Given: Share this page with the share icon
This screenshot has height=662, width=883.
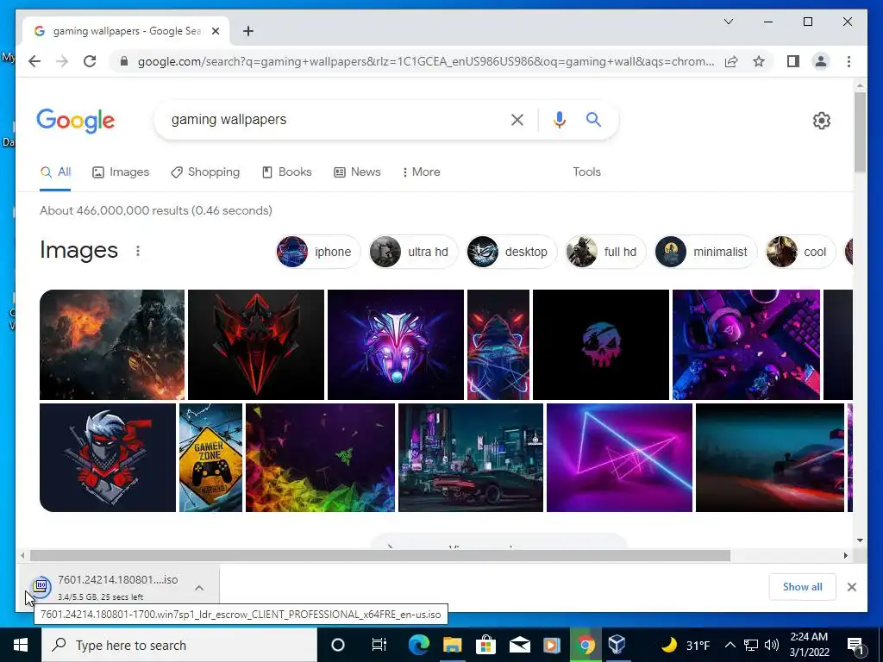Looking at the screenshot, I should (731, 61).
